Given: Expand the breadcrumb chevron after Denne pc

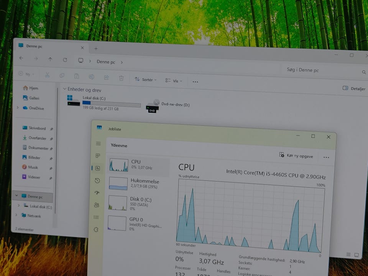Looking at the screenshot, I should pyautogui.click(x=122, y=62).
